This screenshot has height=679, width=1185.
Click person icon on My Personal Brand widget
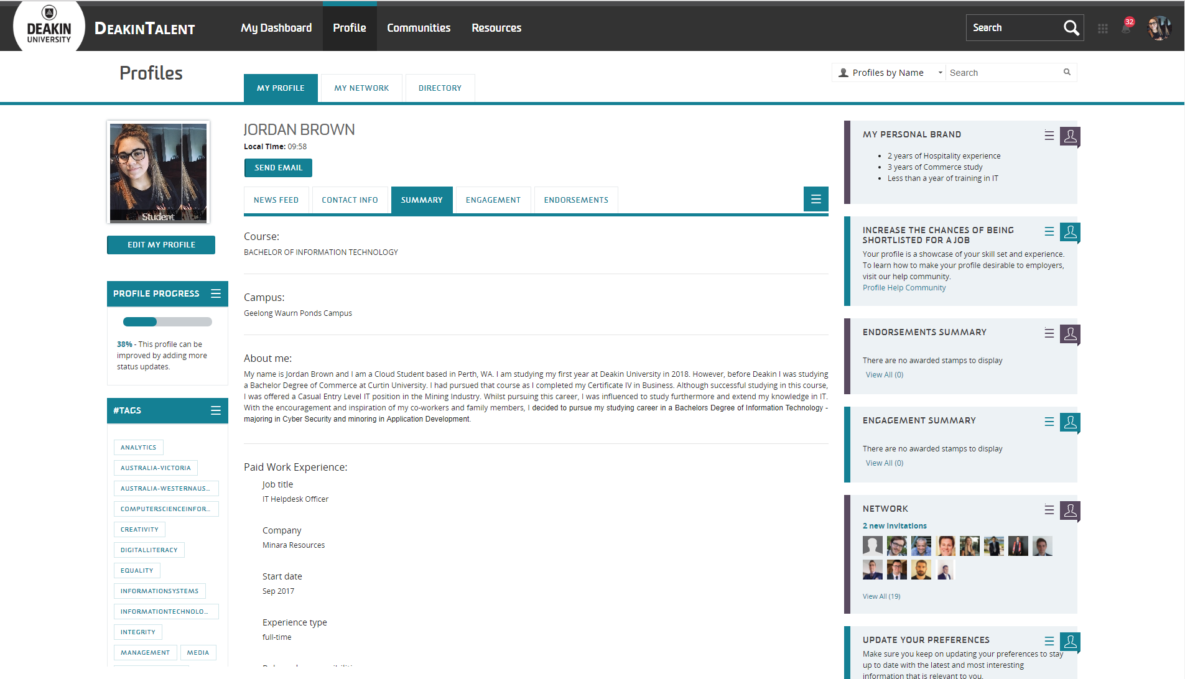(1070, 136)
